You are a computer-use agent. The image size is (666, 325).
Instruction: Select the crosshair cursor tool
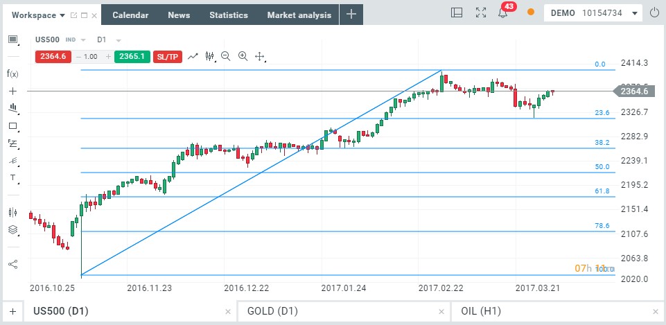(12, 91)
